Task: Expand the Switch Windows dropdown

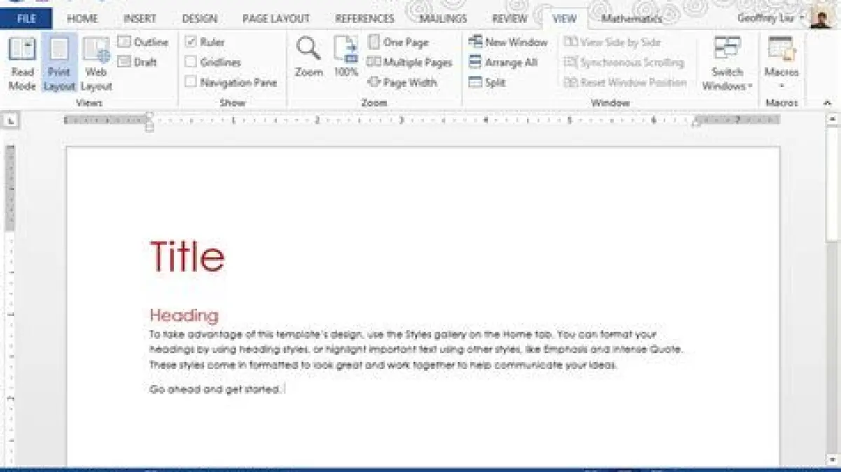Action: (727, 78)
